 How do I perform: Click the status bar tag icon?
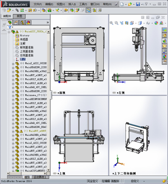tap(164, 181)
